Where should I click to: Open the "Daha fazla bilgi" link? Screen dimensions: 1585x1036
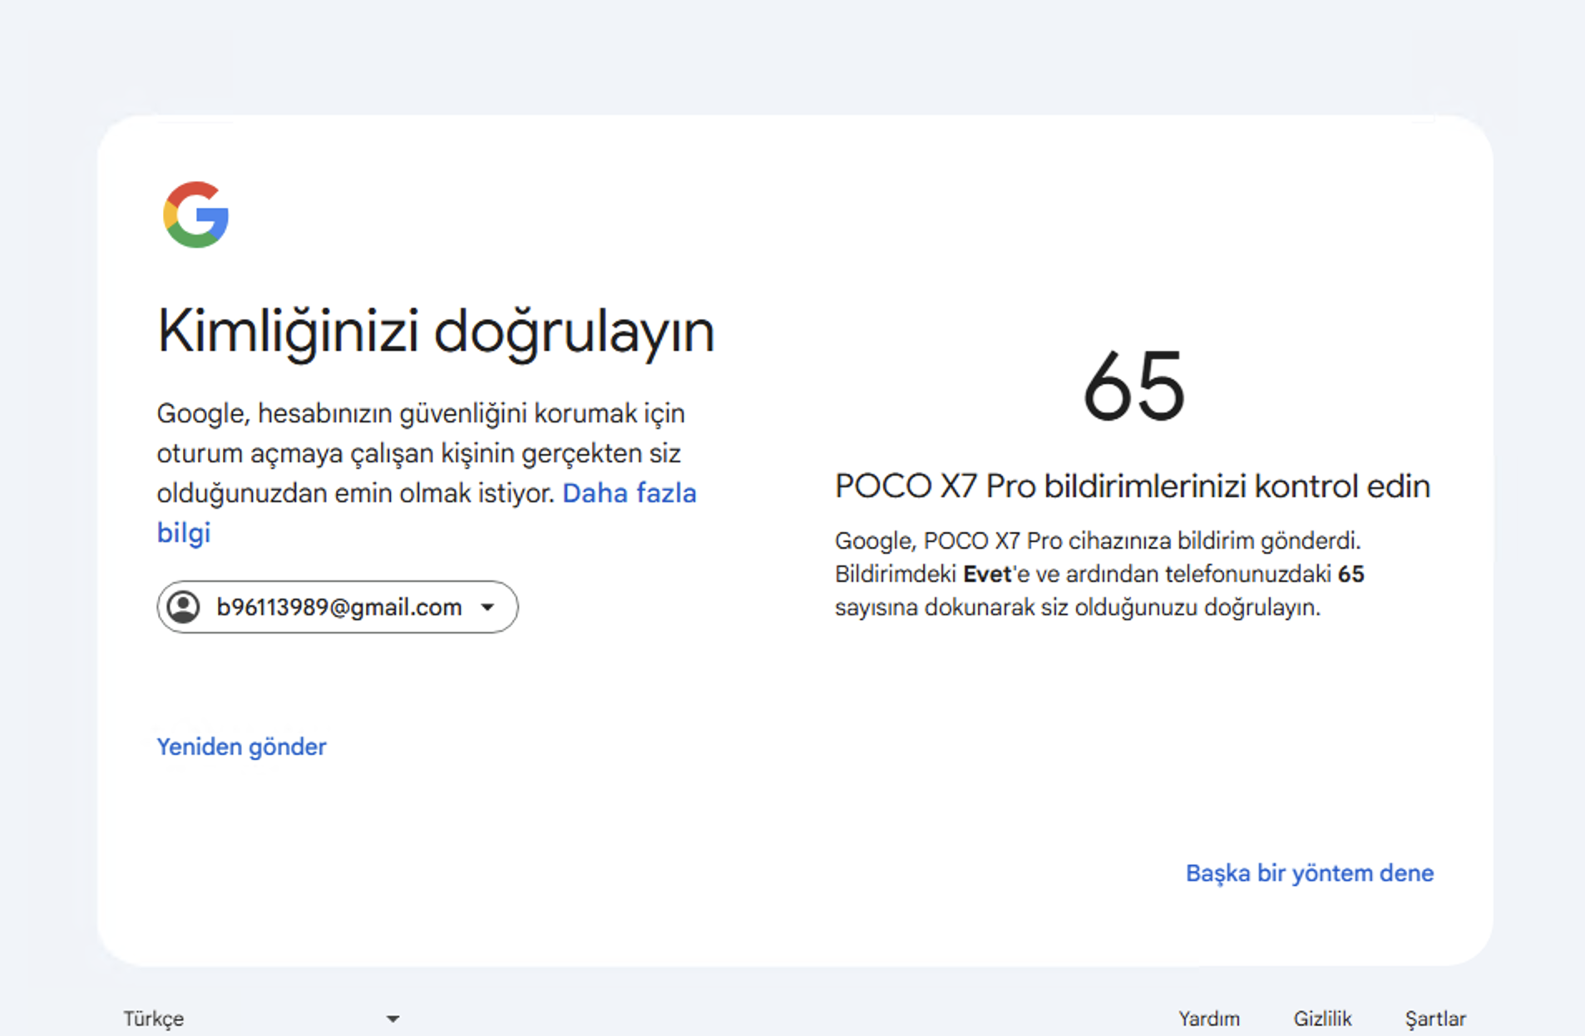tap(629, 493)
